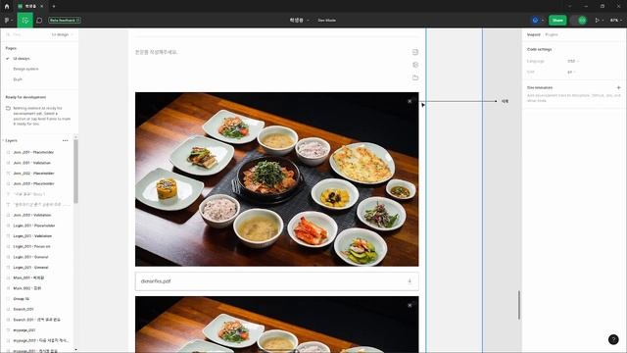Select the Login_001 - Placeholder layer
This screenshot has height=353, width=627.
click(x=34, y=226)
